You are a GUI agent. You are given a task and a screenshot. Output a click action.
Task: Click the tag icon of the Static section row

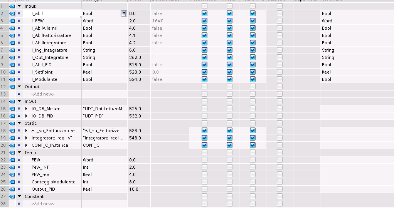coord(12,123)
